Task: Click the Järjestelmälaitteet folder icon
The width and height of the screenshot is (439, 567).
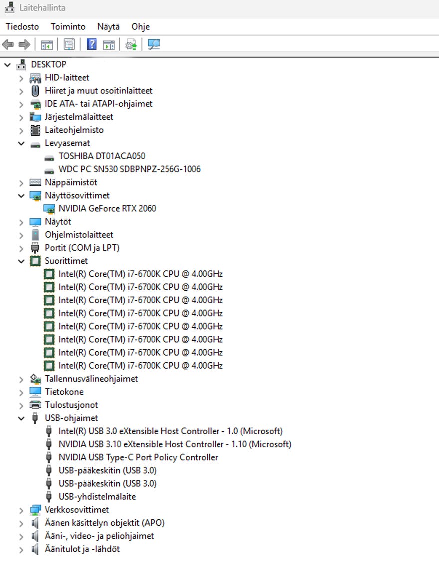Action: click(35, 117)
